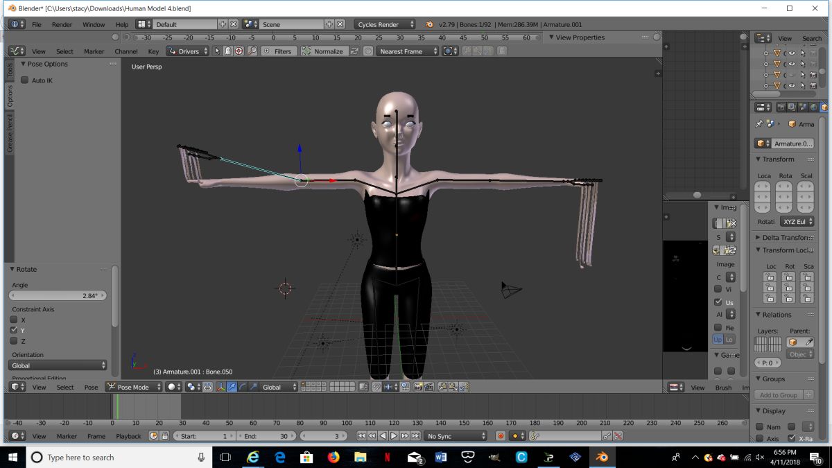Open the Render menu

pos(62,24)
